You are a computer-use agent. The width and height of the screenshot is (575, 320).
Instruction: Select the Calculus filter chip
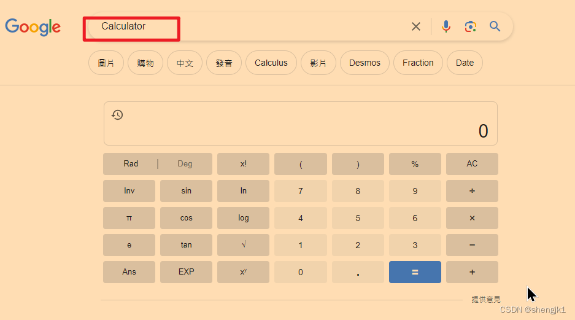[x=271, y=63]
